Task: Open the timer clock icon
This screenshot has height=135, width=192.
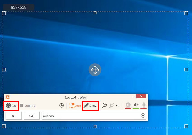Action: (x=61, y=106)
